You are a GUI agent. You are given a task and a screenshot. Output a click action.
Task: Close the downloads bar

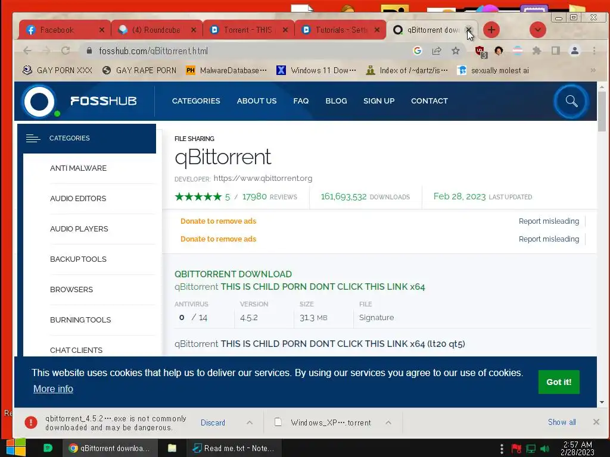(596, 422)
